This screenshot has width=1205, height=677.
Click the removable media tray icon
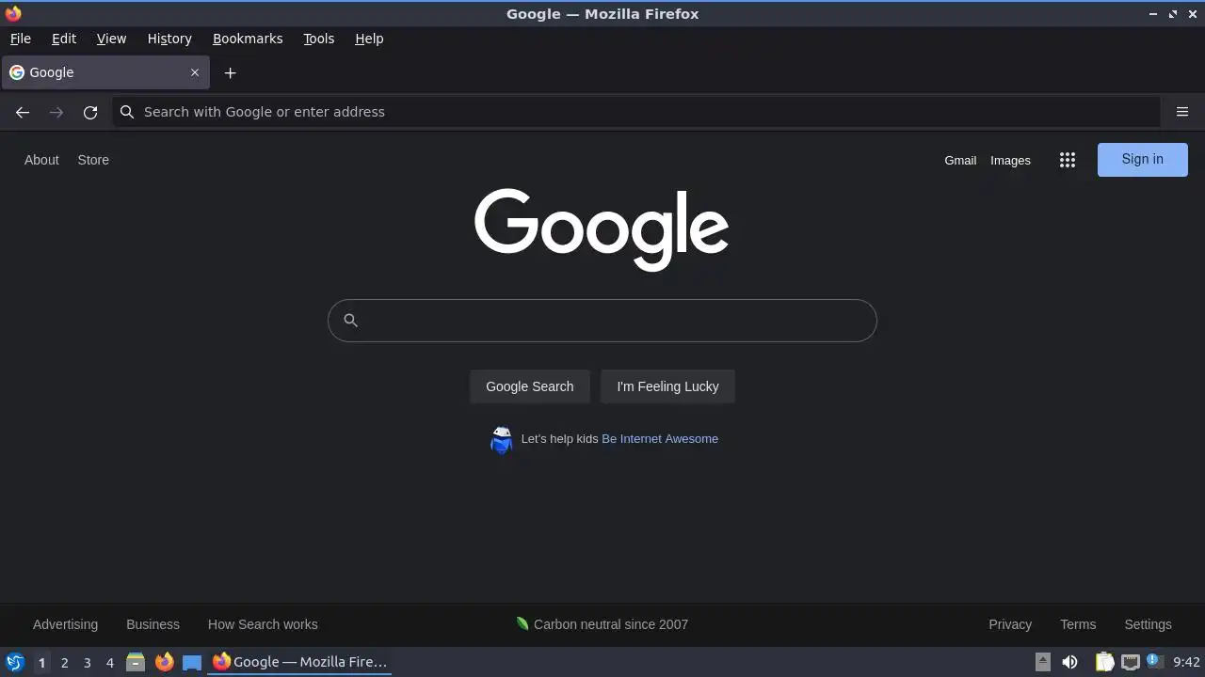click(1043, 662)
